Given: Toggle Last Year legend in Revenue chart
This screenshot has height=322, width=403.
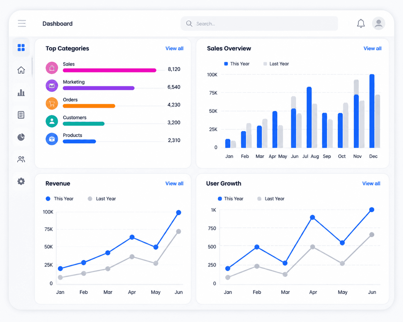Looking at the screenshot, I should pos(102,199).
